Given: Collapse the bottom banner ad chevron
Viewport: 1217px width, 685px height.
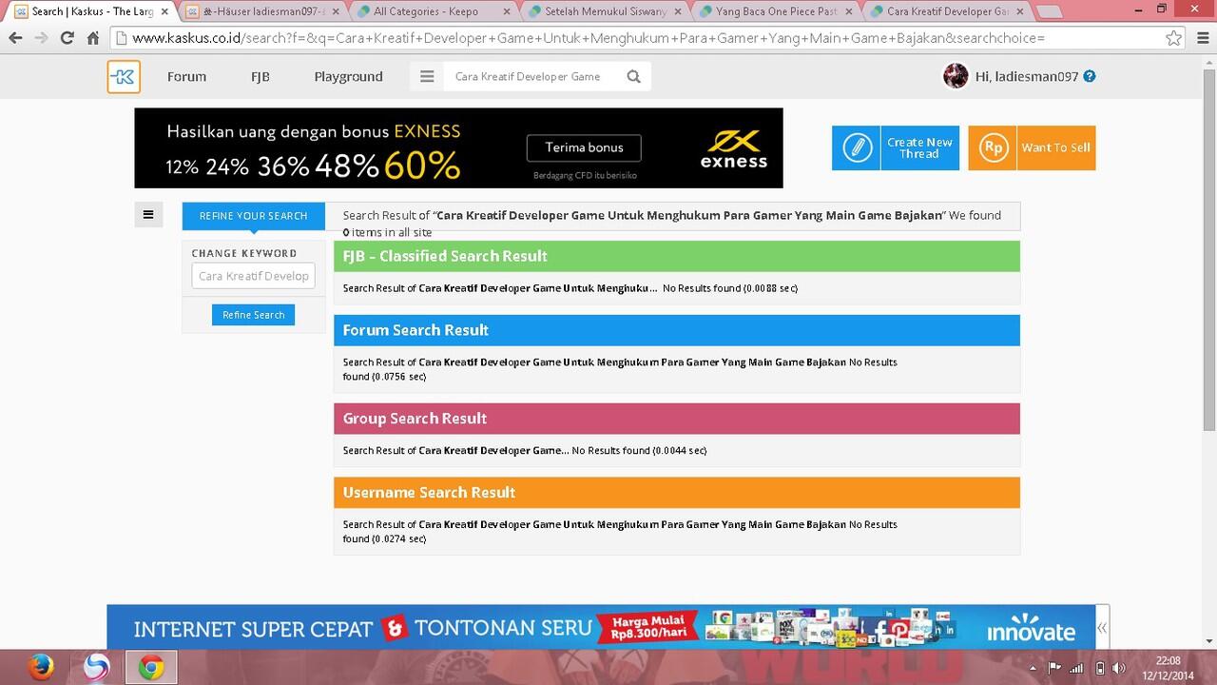Looking at the screenshot, I should coord(1102,628).
